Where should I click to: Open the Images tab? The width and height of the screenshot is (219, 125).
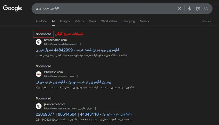point(65,21)
